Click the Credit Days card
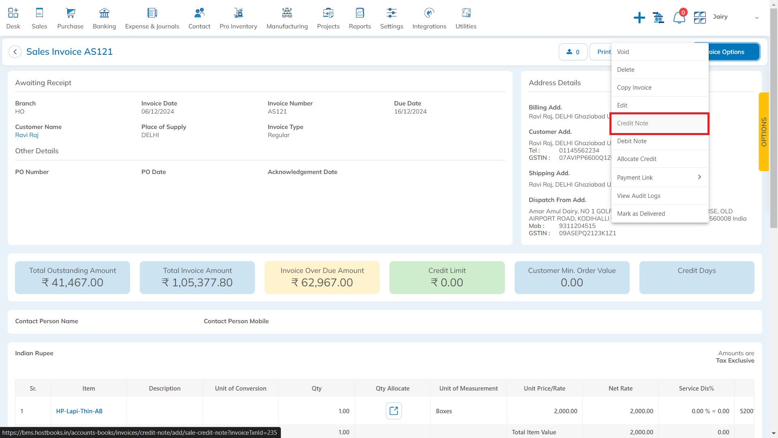Image resolution: width=778 pixels, height=438 pixels. tap(697, 277)
